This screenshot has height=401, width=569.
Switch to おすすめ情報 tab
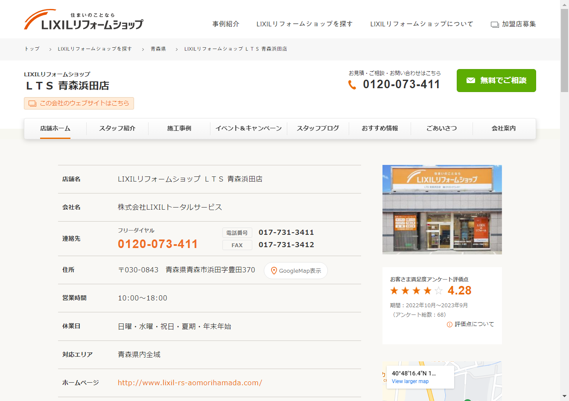(380, 128)
